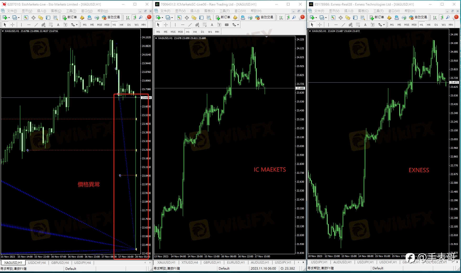The width and height of the screenshot is (461, 273).
Task: Select USDCHF,H4 tab in EtoMarkets window
Action: 37,263
